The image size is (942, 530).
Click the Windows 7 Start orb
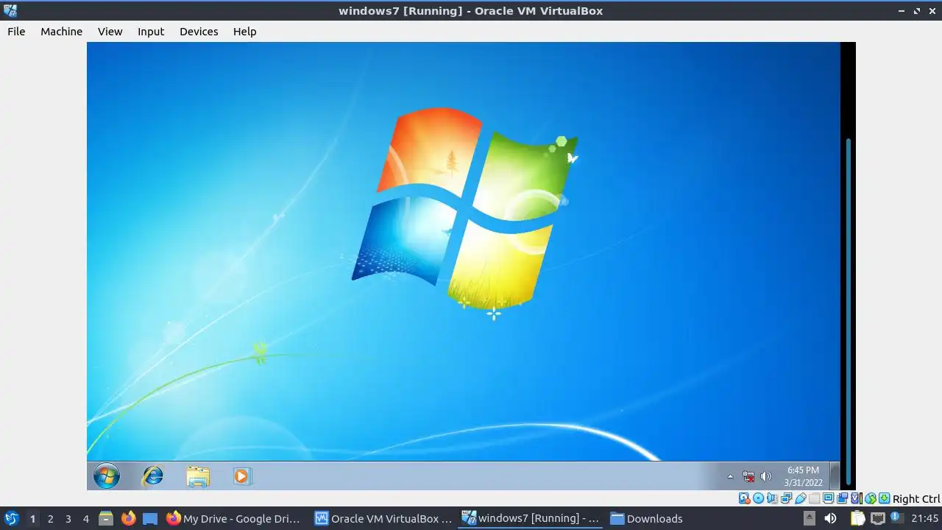[x=107, y=476]
